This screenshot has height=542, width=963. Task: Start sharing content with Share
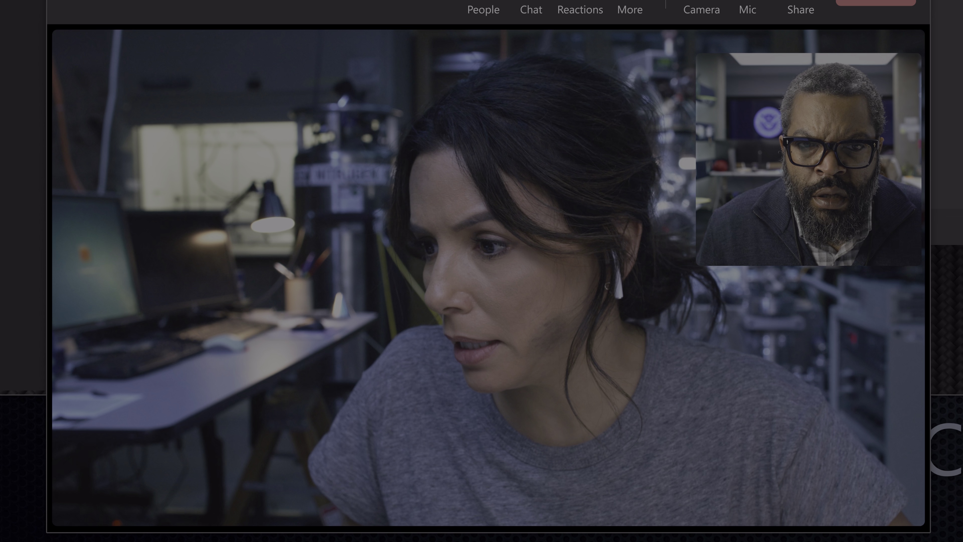coord(800,10)
